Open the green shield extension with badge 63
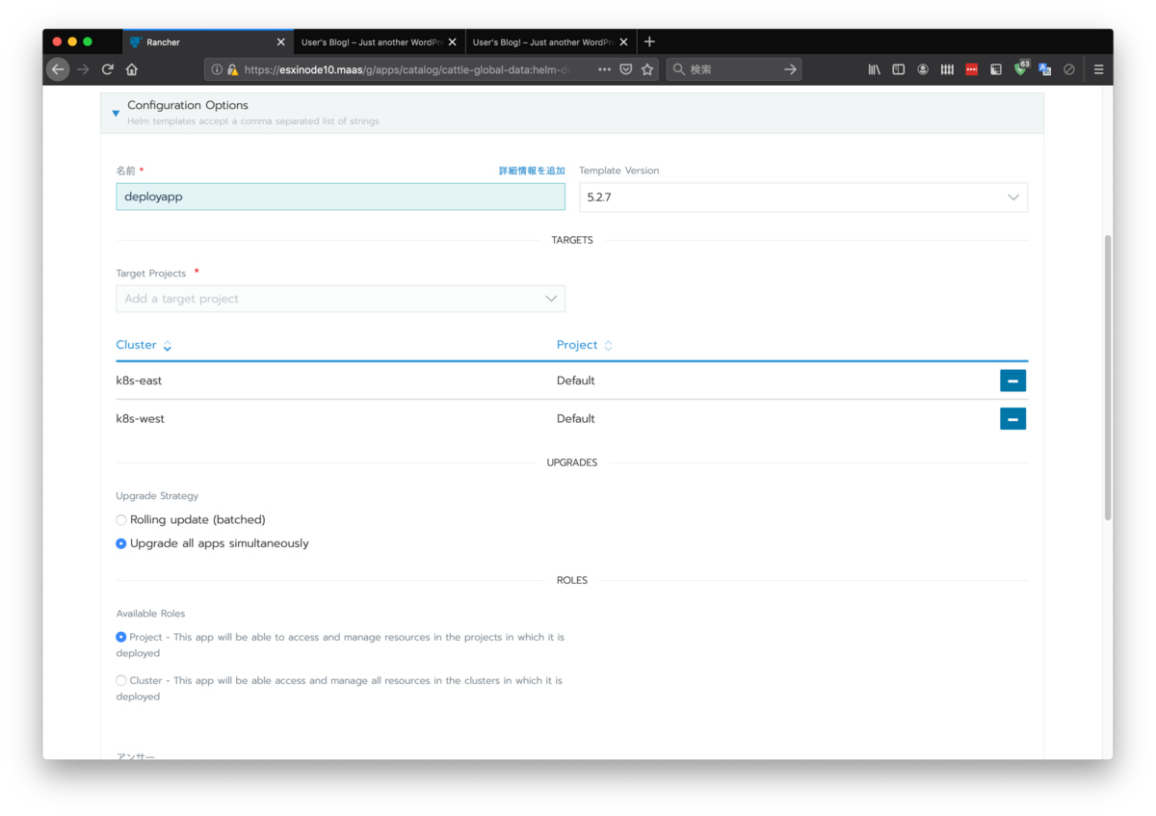The image size is (1156, 816). coord(1021,68)
